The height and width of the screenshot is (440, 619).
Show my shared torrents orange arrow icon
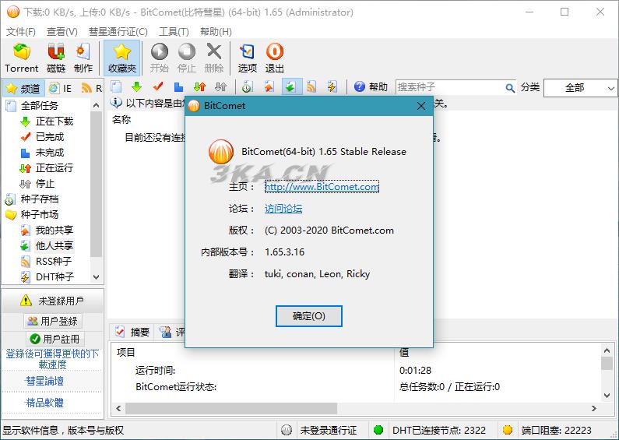[269, 86]
